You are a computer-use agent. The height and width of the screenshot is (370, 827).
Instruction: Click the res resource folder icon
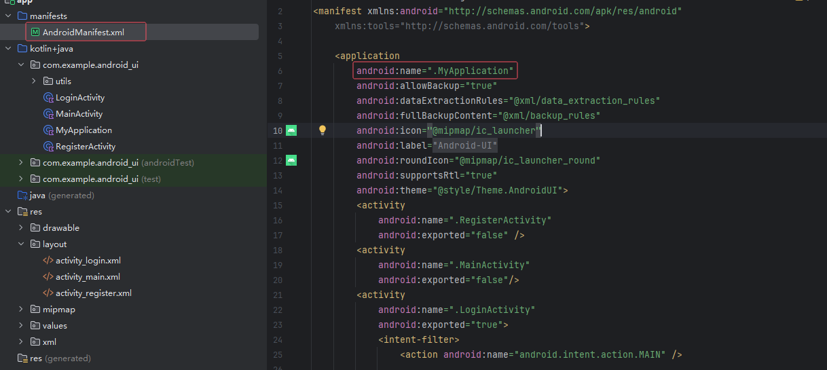22,212
